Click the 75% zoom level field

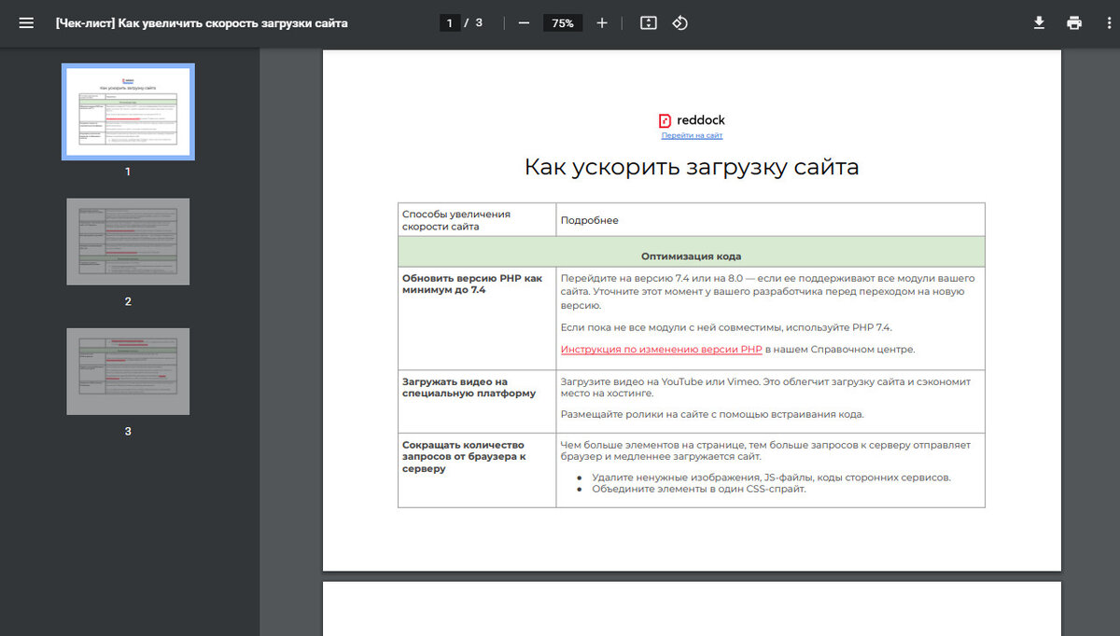(x=563, y=22)
